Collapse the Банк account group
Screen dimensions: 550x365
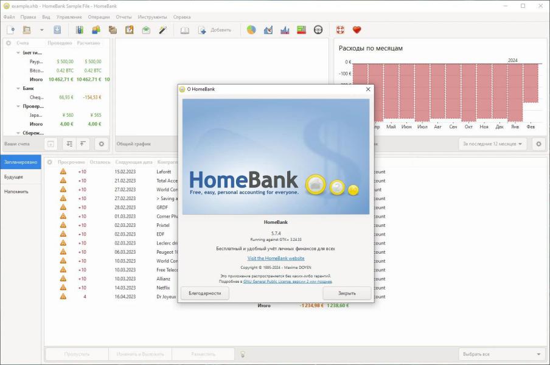coord(18,88)
